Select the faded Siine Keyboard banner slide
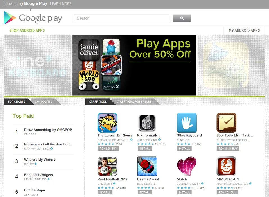 pyautogui.click(x=37, y=65)
